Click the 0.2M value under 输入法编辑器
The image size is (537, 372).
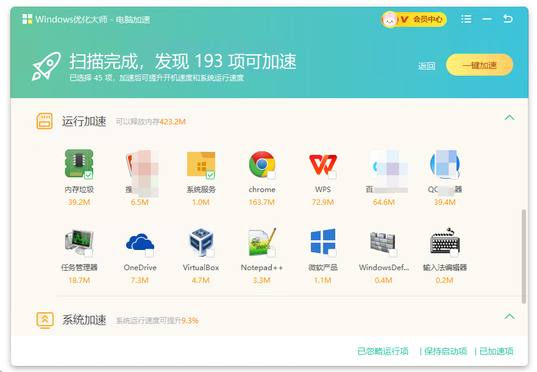(444, 281)
